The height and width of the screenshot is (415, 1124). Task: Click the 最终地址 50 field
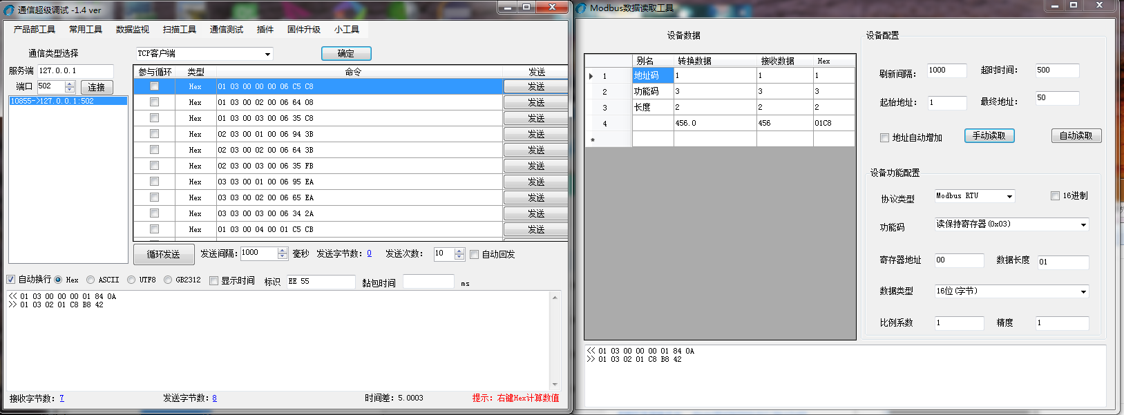[x=1057, y=98]
